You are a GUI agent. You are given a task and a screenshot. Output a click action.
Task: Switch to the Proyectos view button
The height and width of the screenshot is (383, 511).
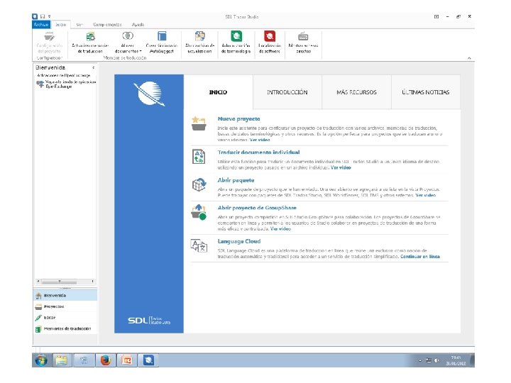pos(65,306)
